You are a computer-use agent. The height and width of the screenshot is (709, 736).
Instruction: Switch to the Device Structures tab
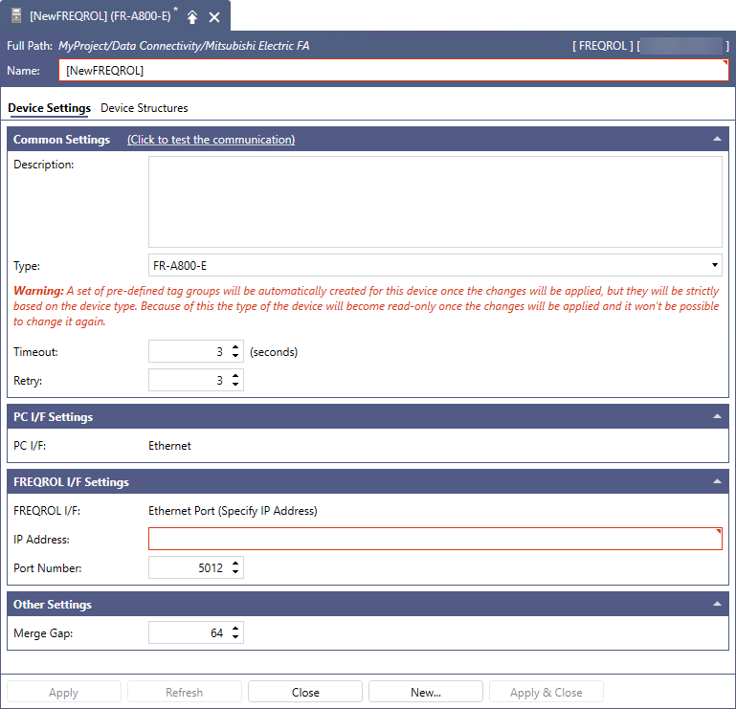click(x=145, y=108)
